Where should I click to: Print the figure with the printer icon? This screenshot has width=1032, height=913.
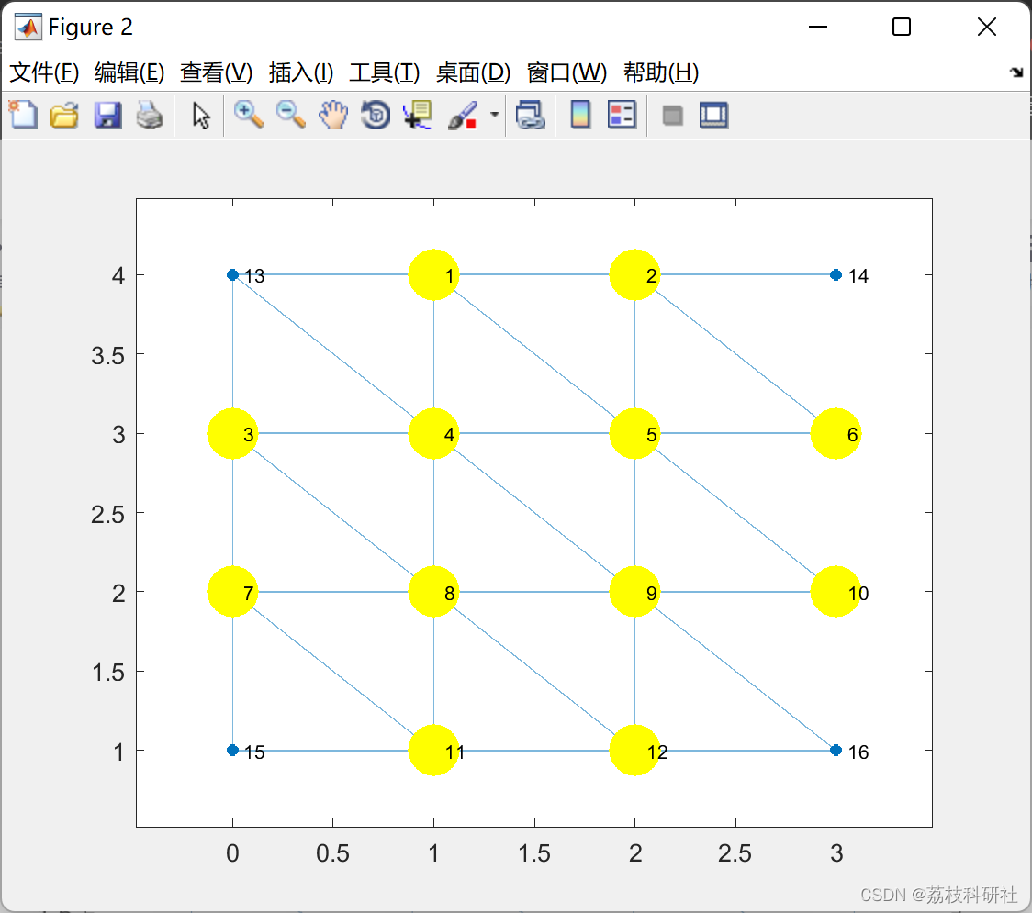tap(150, 115)
